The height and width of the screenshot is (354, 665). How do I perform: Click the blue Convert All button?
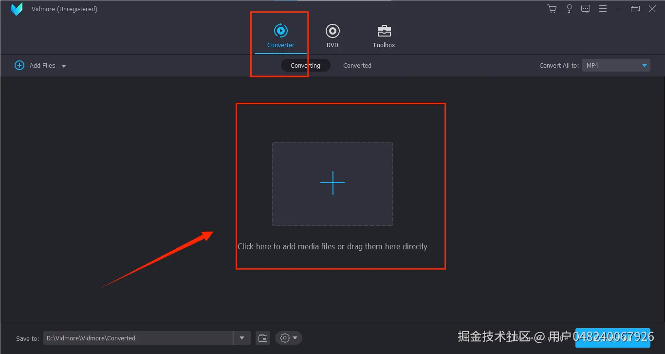click(x=613, y=338)
